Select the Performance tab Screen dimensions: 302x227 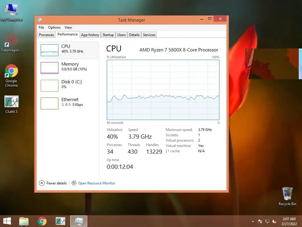(68, 34)
